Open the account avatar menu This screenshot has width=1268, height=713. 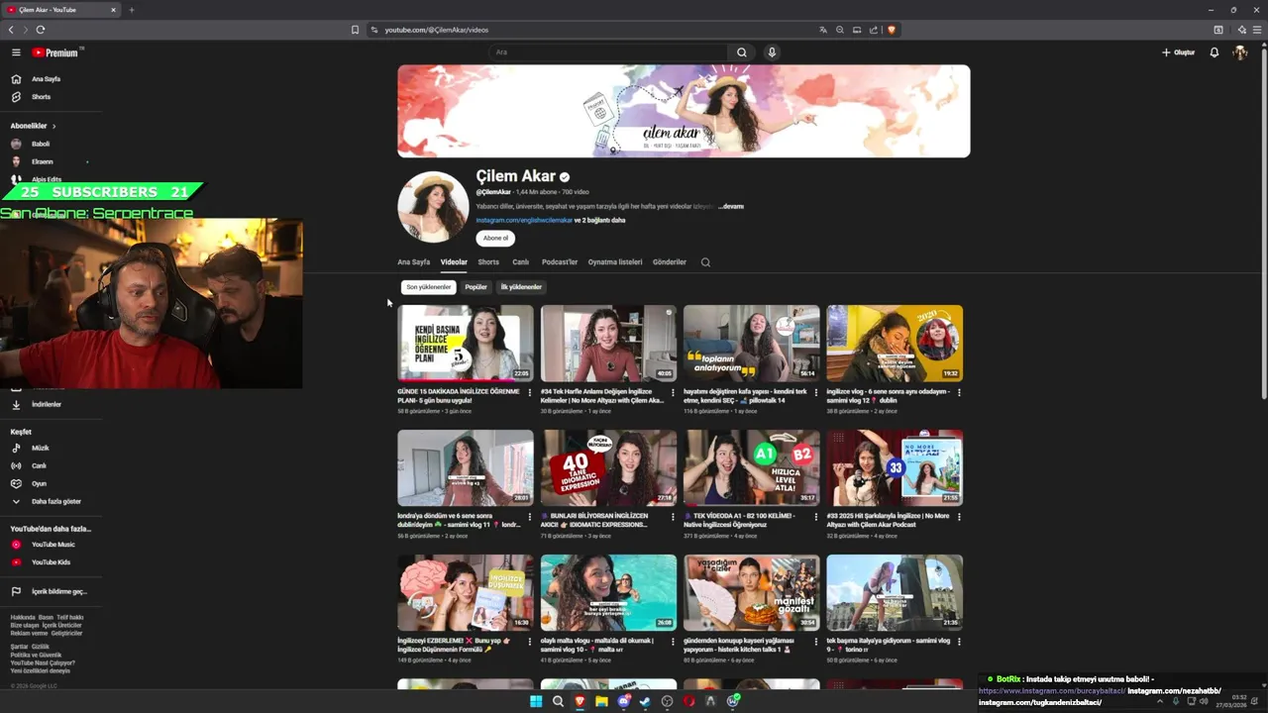1240,52
